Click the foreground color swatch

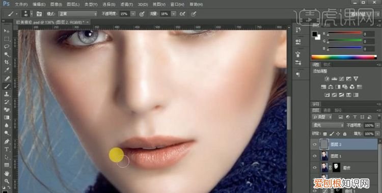coord(315,34)
